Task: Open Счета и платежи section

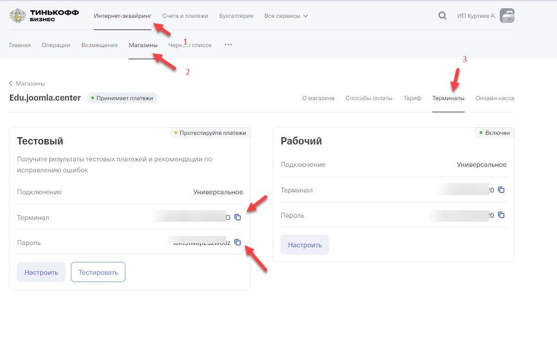Action: click(185, 16)
